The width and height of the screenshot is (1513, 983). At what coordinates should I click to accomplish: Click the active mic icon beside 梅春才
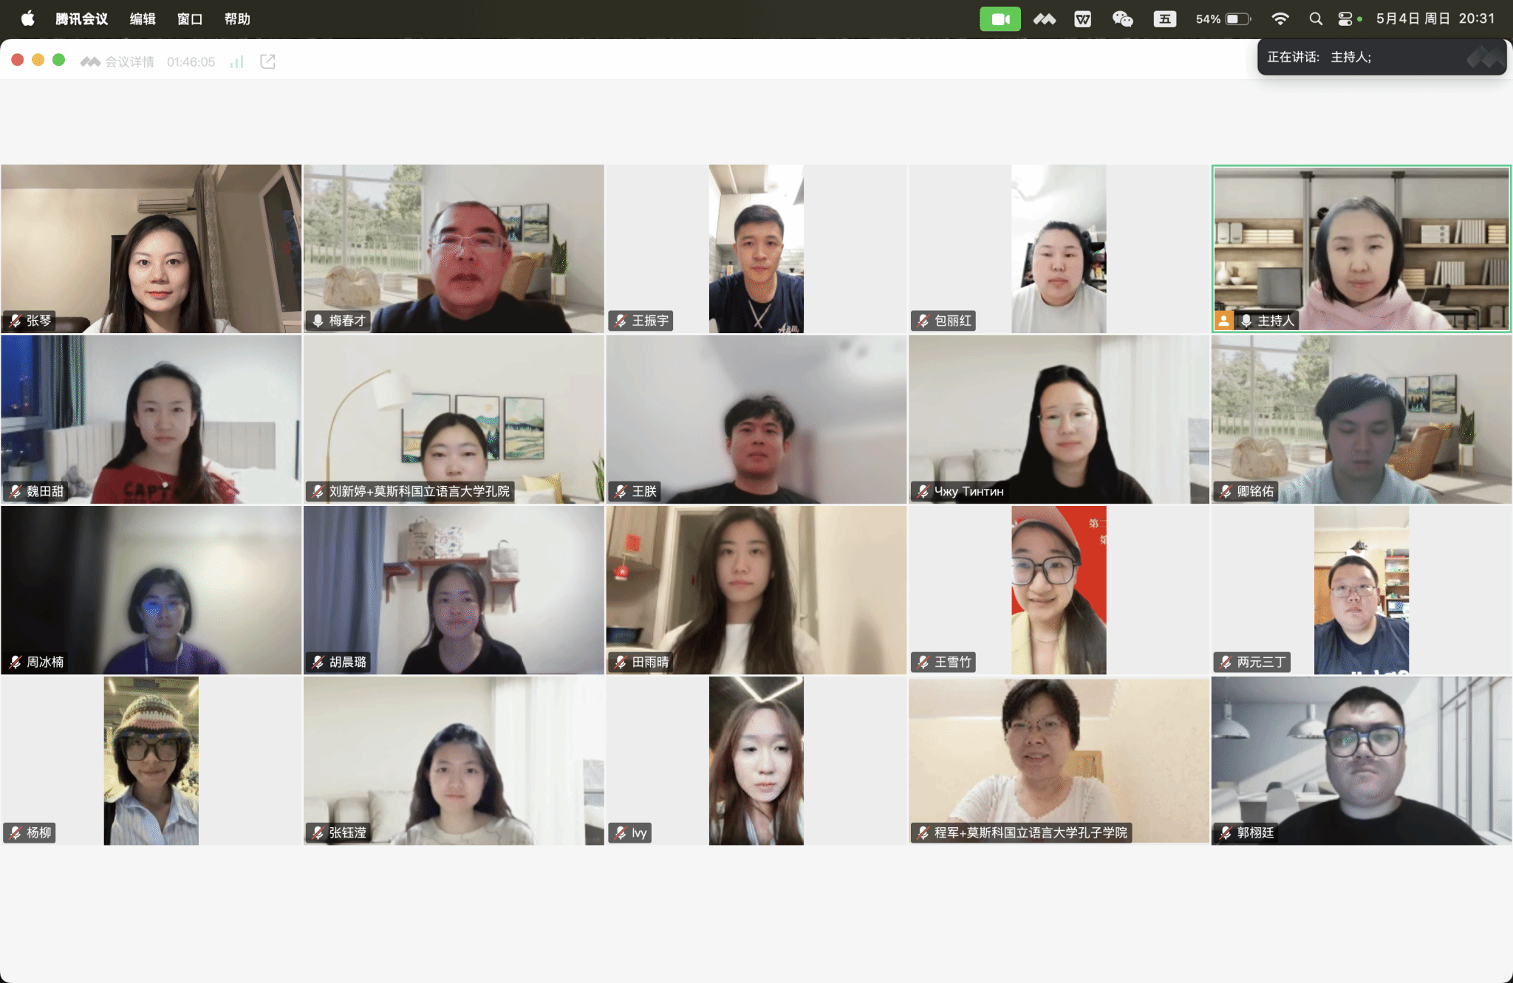318,321
